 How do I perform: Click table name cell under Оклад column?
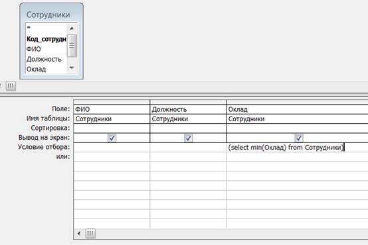pos(297,119)
